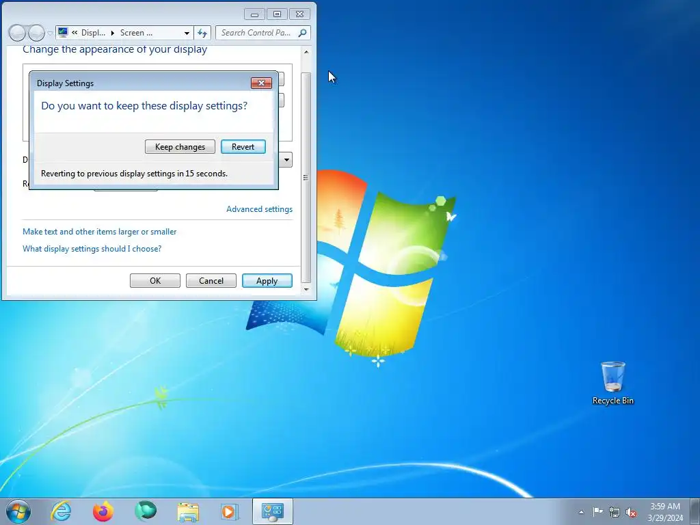
Task: Launch Internet Explorer from taskbar
Action: tap(61, 511)
